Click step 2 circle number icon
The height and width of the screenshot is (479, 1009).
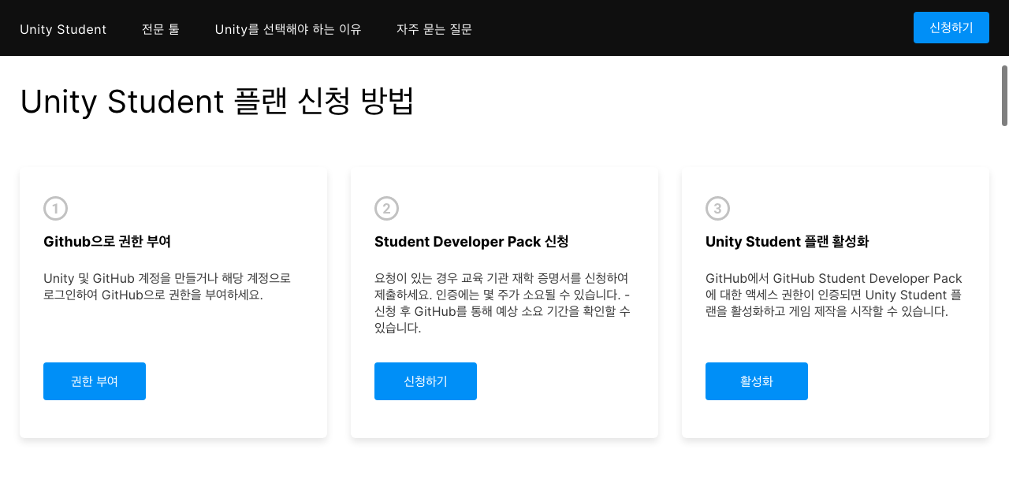point(386,209)
